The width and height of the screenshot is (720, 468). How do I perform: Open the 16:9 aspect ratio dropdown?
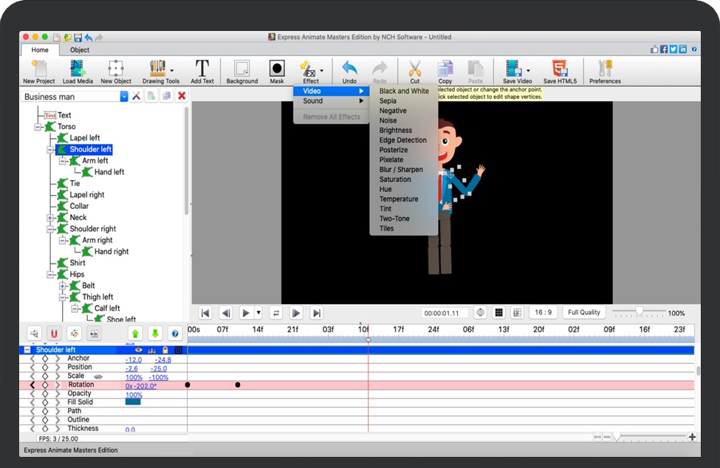pyautogui.click(x=543, y=312)
